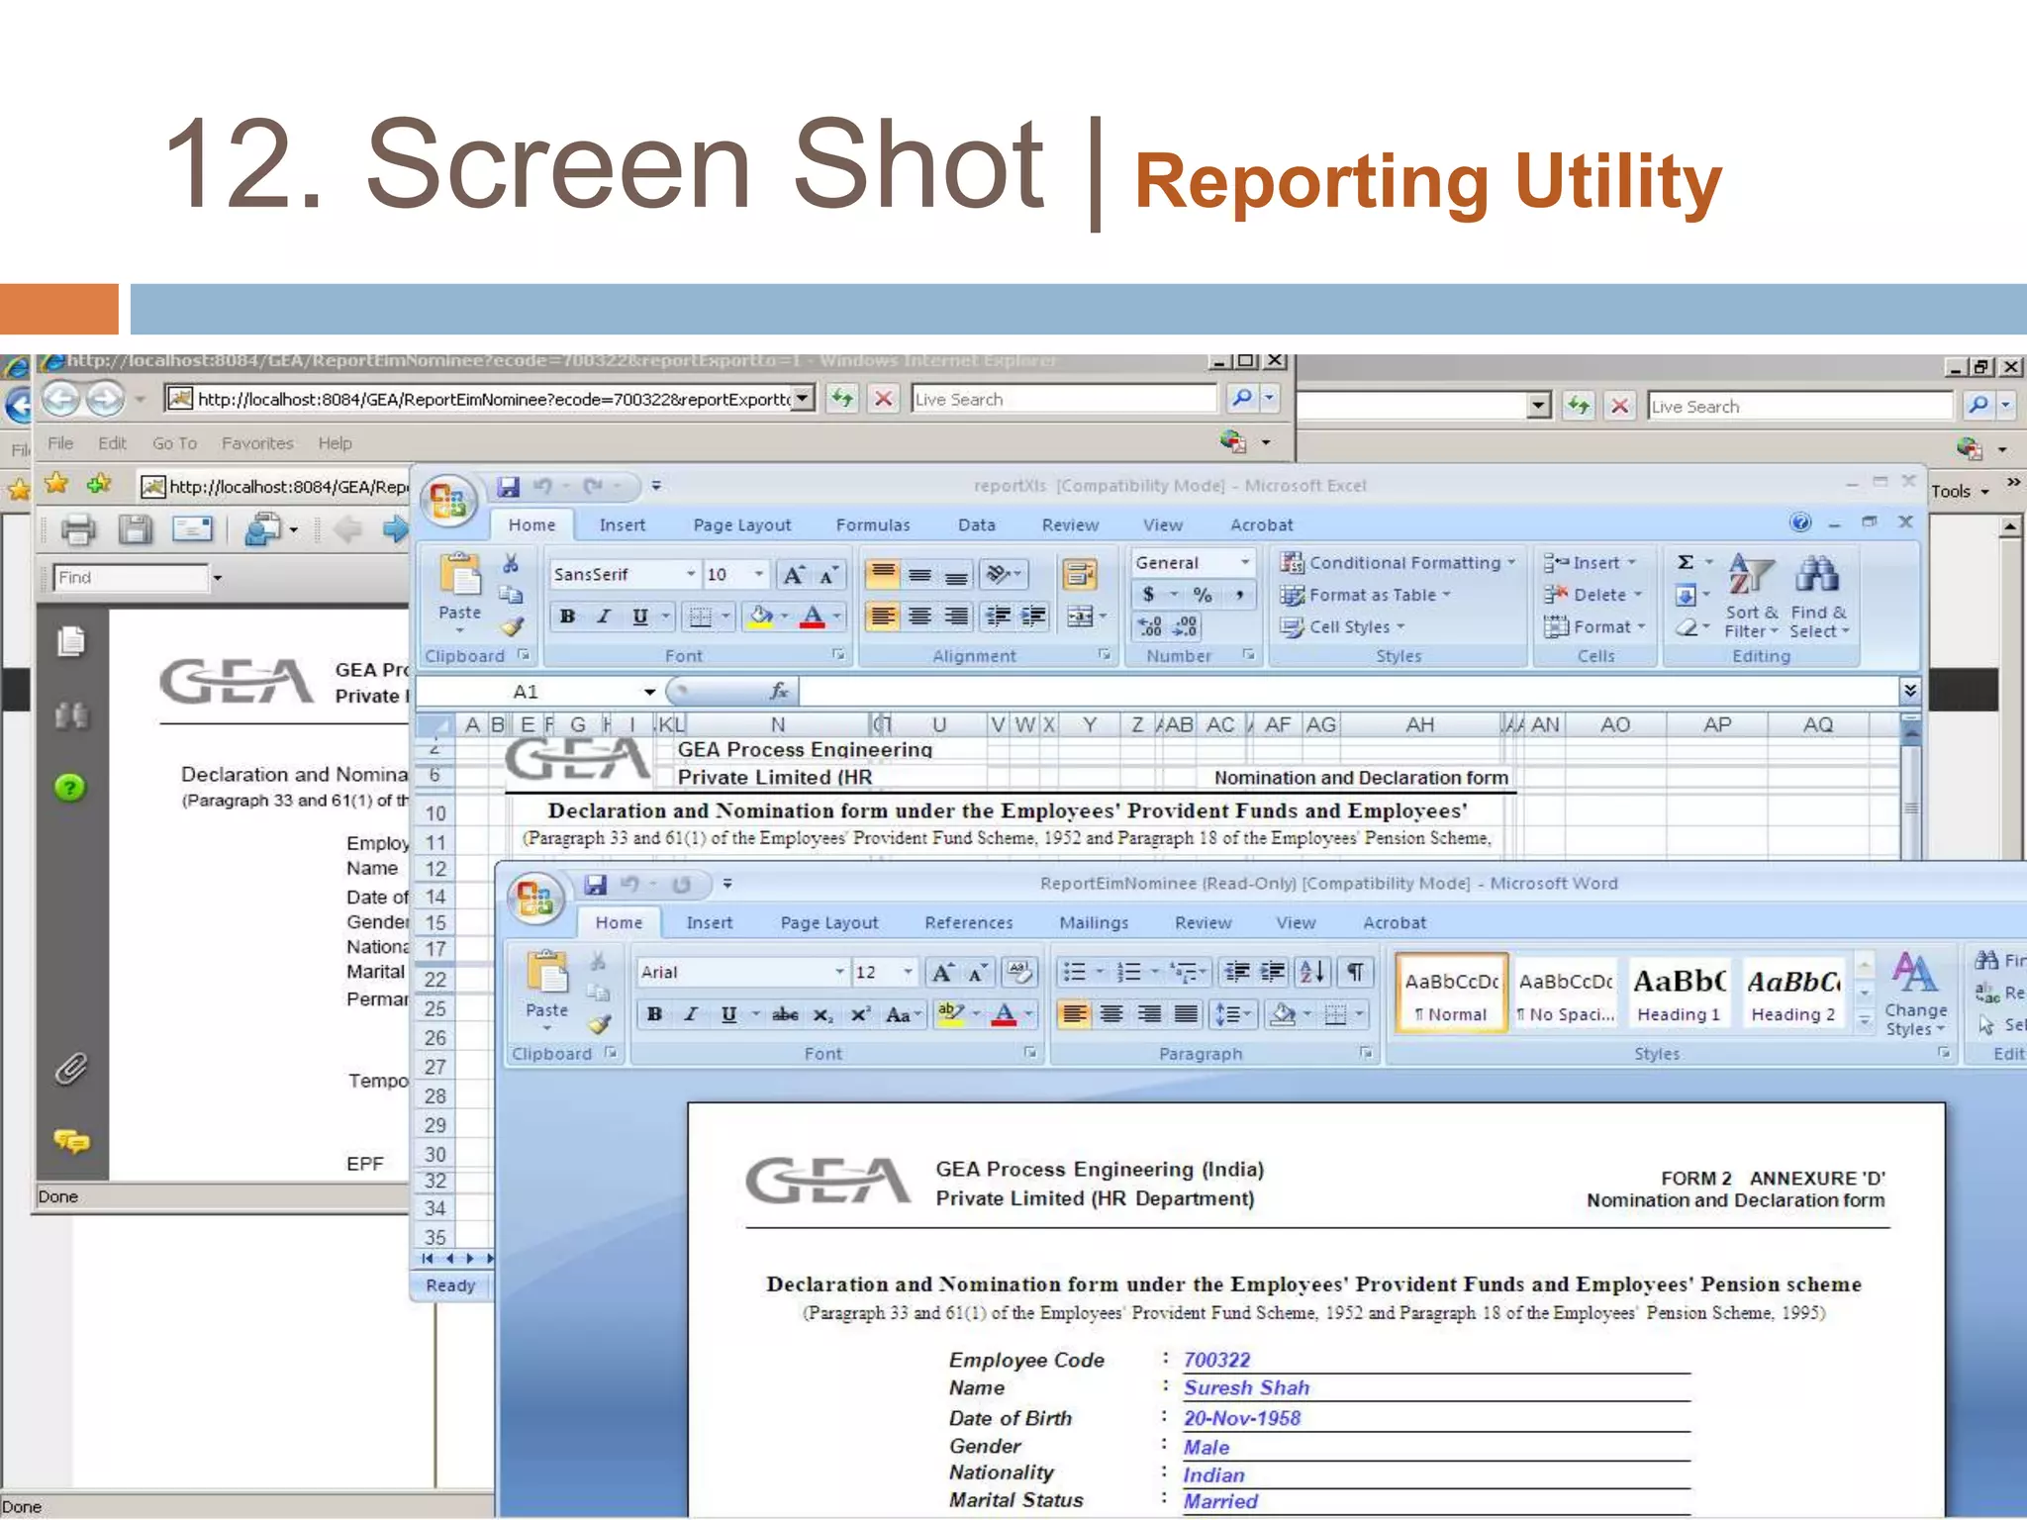The width and height of the screenshot is (2027, 1520).
Task: Click Word Bullets list icon
Action: [1075, 972]
